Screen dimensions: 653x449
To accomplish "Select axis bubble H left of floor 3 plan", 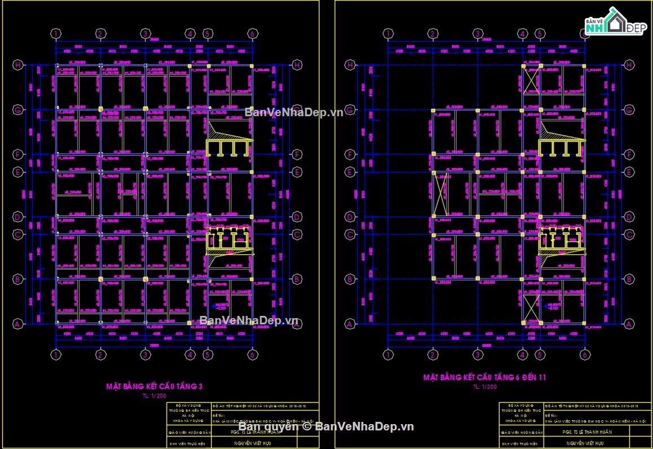I will [x=18, y=65].
